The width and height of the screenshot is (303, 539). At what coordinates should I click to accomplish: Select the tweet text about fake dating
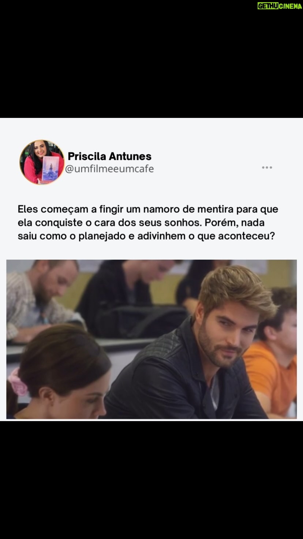pos(148,223)
